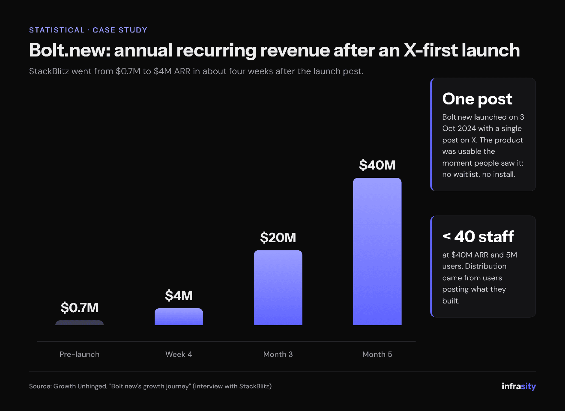Select the Month 5 bar
Viewport: 565px width, 411px height.
(377, 251)
